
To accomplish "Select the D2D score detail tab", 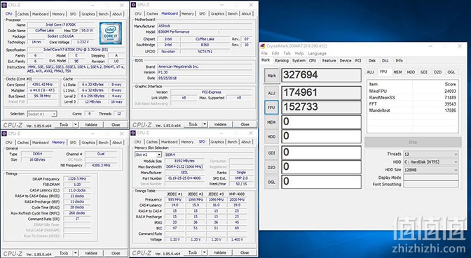I will 437,72.
